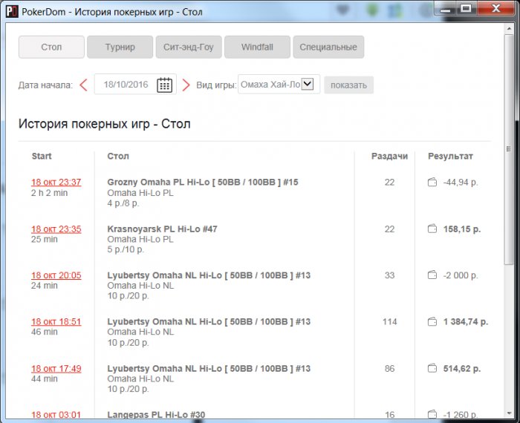Expand the Вид игры dropdown
This screenshot has height=423, width=520.
click(x=308, y=85)
